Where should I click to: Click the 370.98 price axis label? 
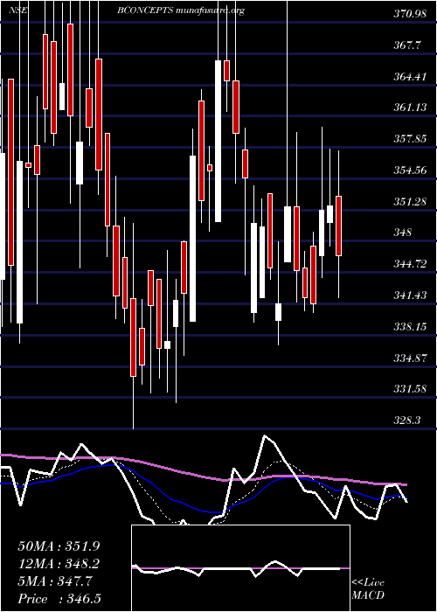(410, 15)
